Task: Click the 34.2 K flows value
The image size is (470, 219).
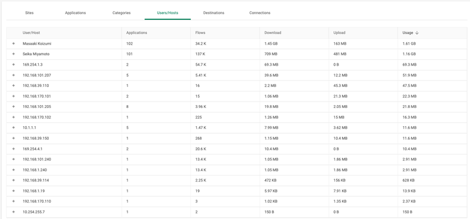Action: tap(200, 43)
